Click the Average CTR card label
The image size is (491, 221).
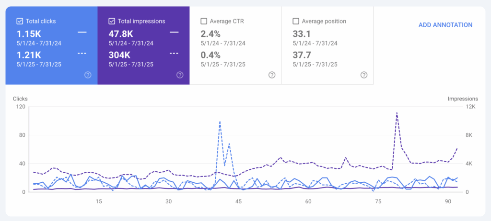coord(227,21)
